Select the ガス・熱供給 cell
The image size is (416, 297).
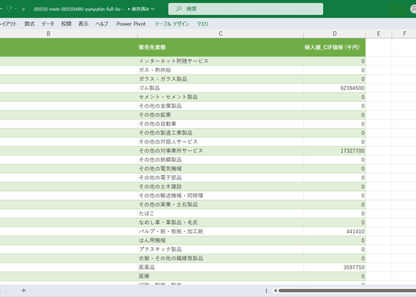click(x=221, y=70)
